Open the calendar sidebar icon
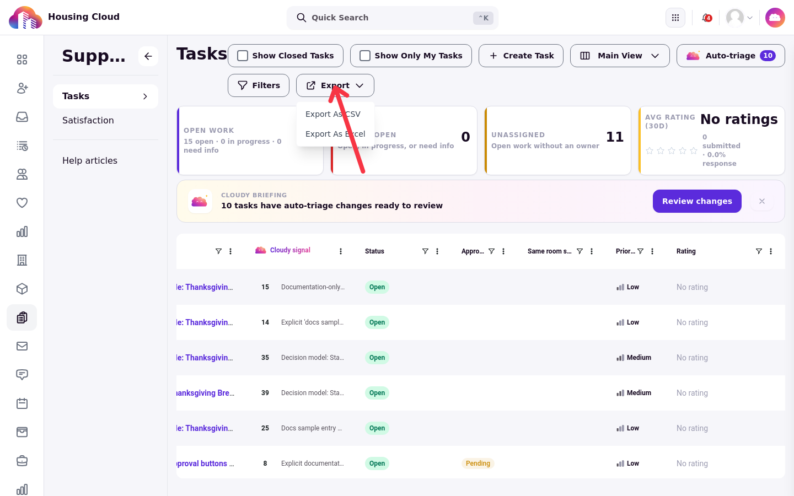 [x=22, y=403]
